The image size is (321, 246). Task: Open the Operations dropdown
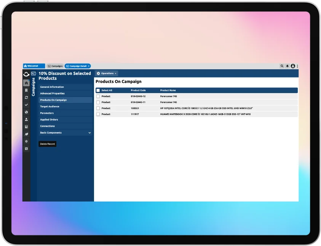107,73
